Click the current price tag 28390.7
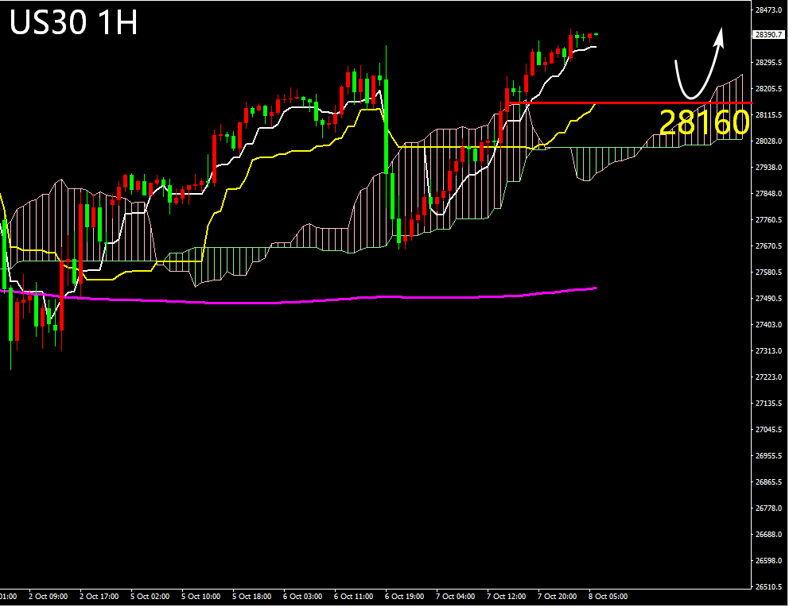 [768, 35]
